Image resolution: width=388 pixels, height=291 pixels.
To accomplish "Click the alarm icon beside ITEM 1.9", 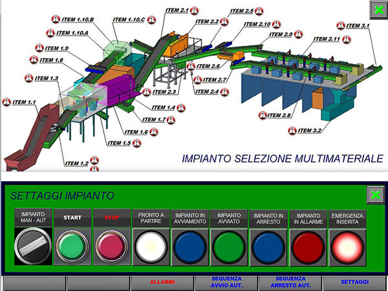I will pos(38,48).
